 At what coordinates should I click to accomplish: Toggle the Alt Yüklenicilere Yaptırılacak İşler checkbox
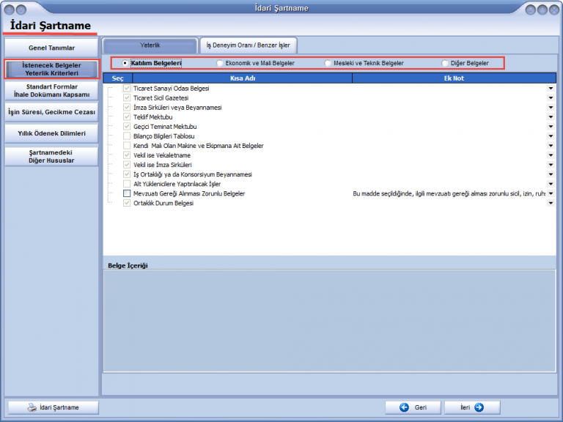pos(127,184)
